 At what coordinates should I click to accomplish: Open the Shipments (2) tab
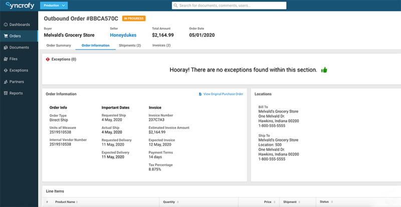click(x=130, y=45)
